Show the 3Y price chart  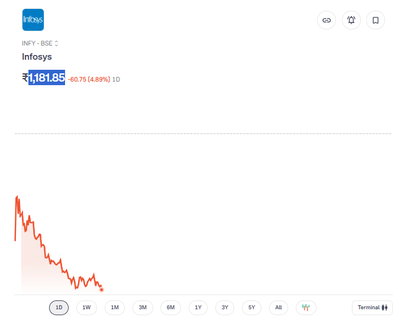tap(225, 307)
